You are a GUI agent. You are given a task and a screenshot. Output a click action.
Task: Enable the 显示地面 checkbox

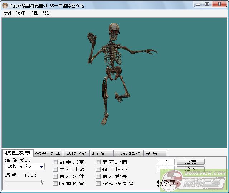(98, 162)
